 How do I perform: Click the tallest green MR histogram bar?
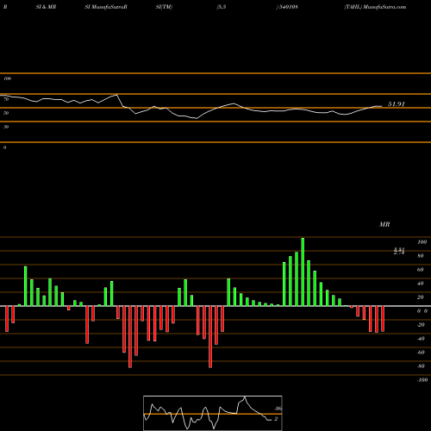303,272
